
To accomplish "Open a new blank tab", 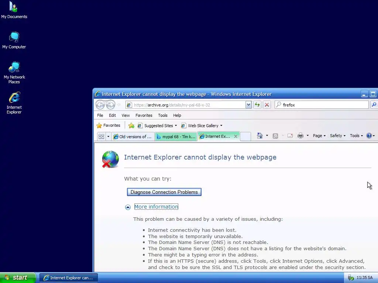I will pyautogui.click(x=245, y=136).
